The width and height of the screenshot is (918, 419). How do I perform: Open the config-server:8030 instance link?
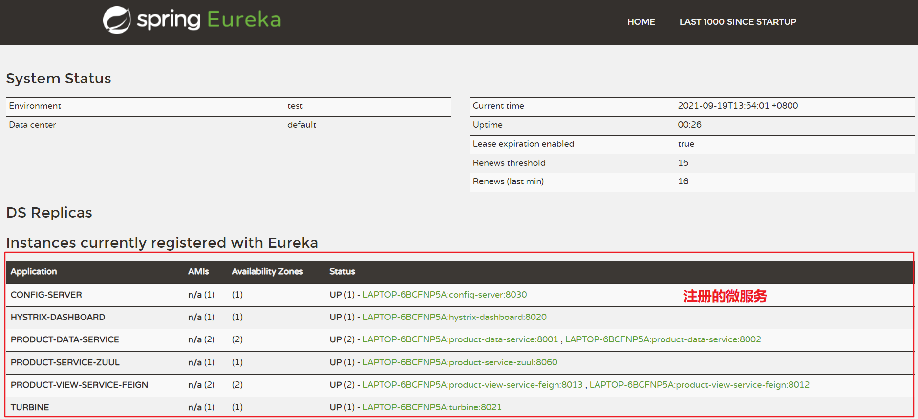tap(445, 295)
